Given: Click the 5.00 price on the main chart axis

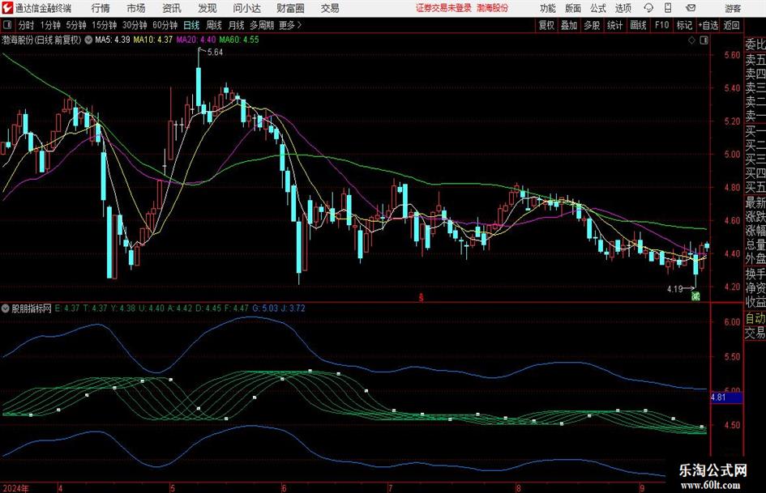Looking at the screenshot, I should pyautogui.click(x=732, y=155).
